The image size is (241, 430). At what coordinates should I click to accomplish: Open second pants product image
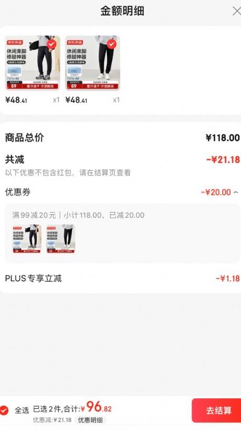pyautogui.click(x=93, y=63)
